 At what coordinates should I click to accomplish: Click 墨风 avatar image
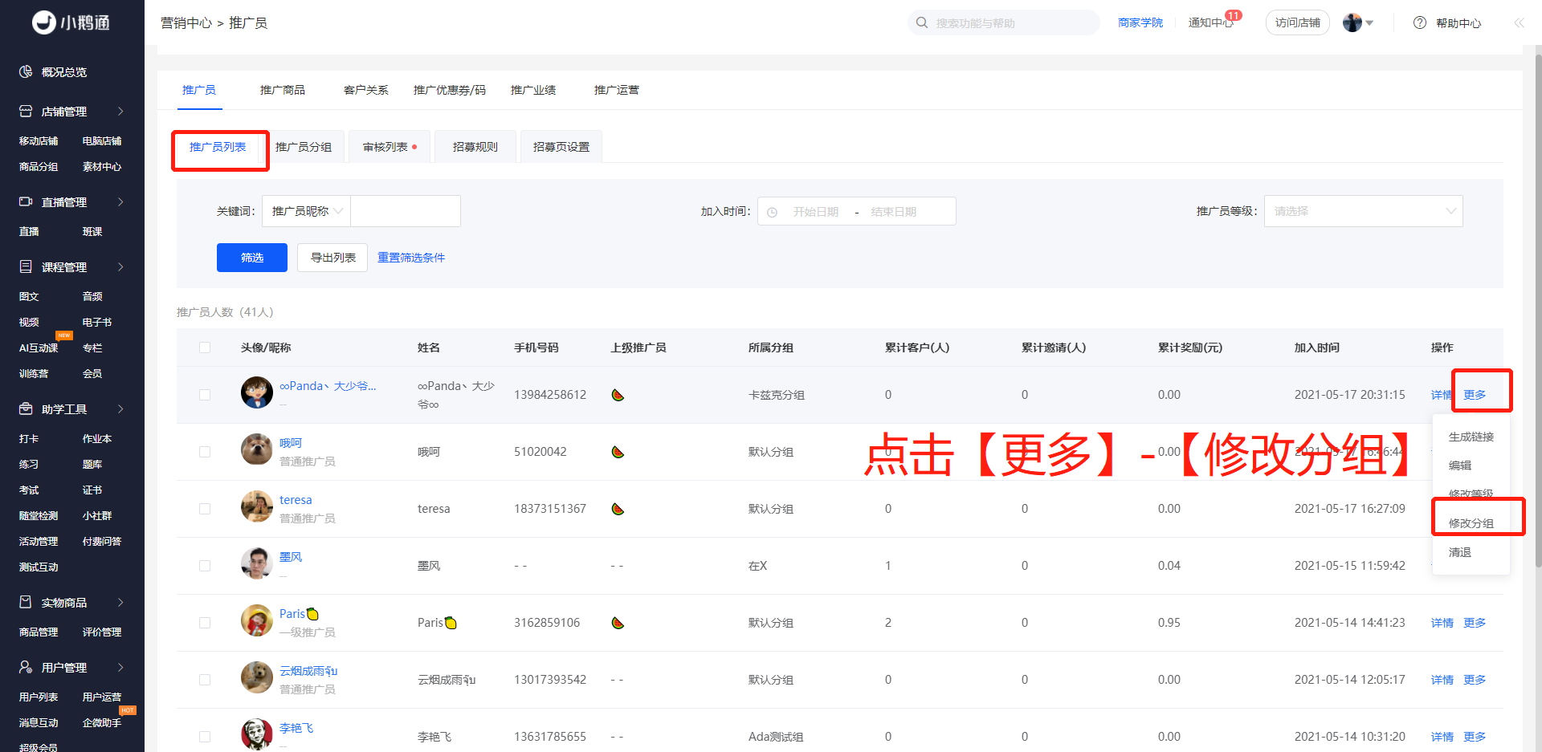click(x=257, y=563)
